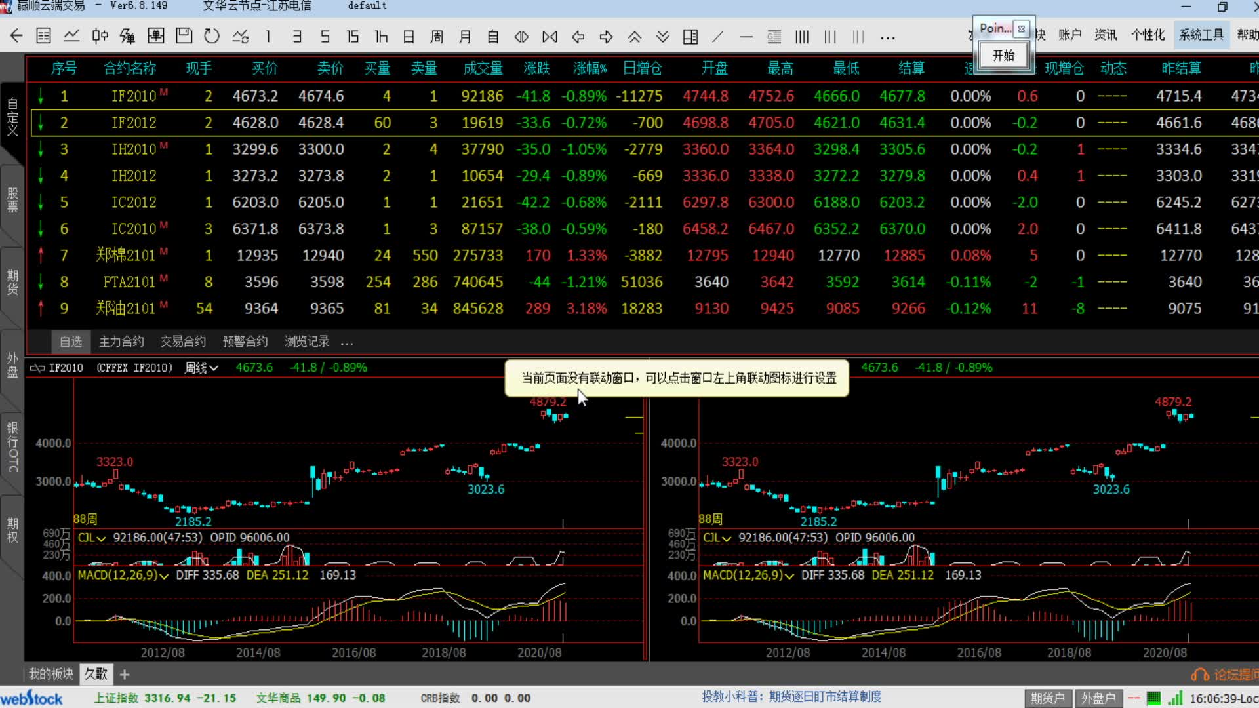1259x708 pixels.
Task: Open the MACD(12,26,9) indicator dropdown
Action: pyautogui.click(x=123, y=575)
